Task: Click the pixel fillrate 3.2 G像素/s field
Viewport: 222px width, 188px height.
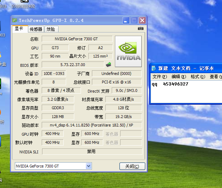Action: click(x=58, y=99)
